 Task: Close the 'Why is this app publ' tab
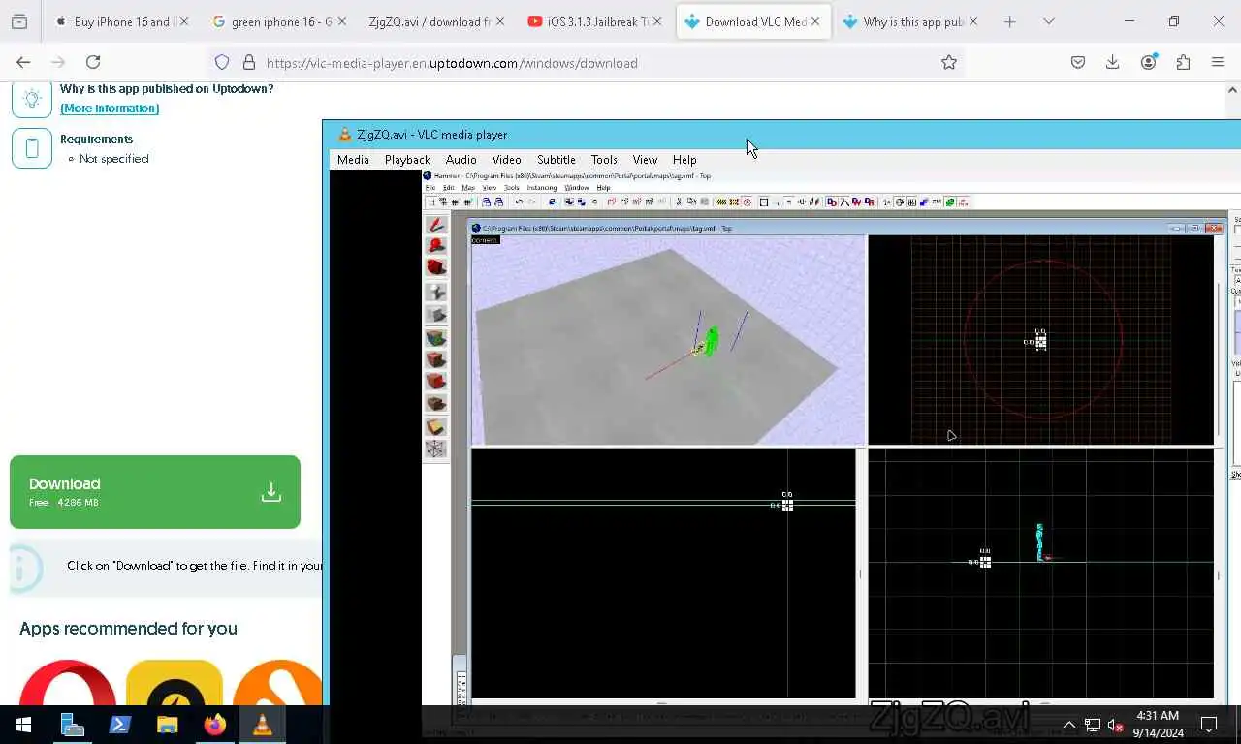(972, 21)
